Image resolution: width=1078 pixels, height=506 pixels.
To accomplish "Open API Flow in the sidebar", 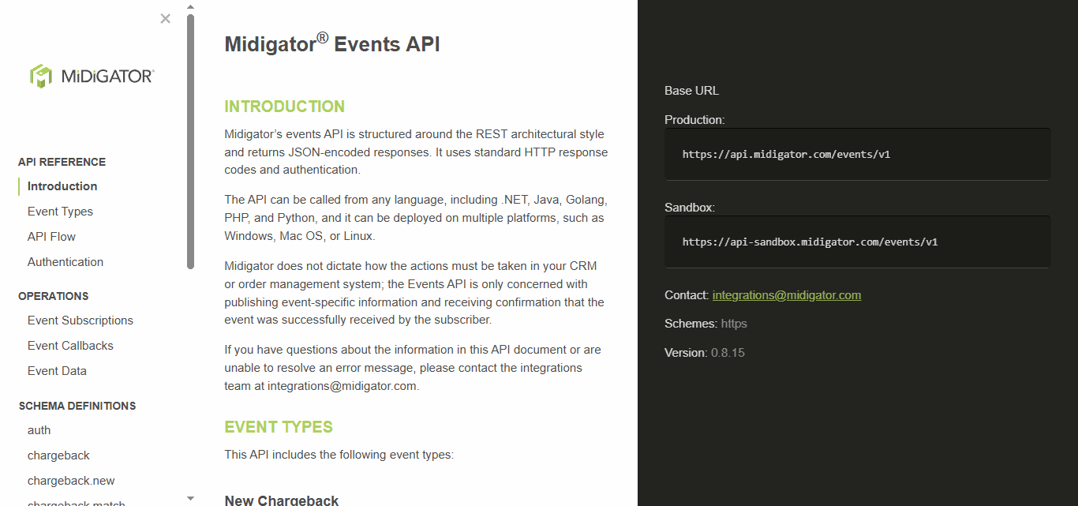I will (x=51, y=237).
